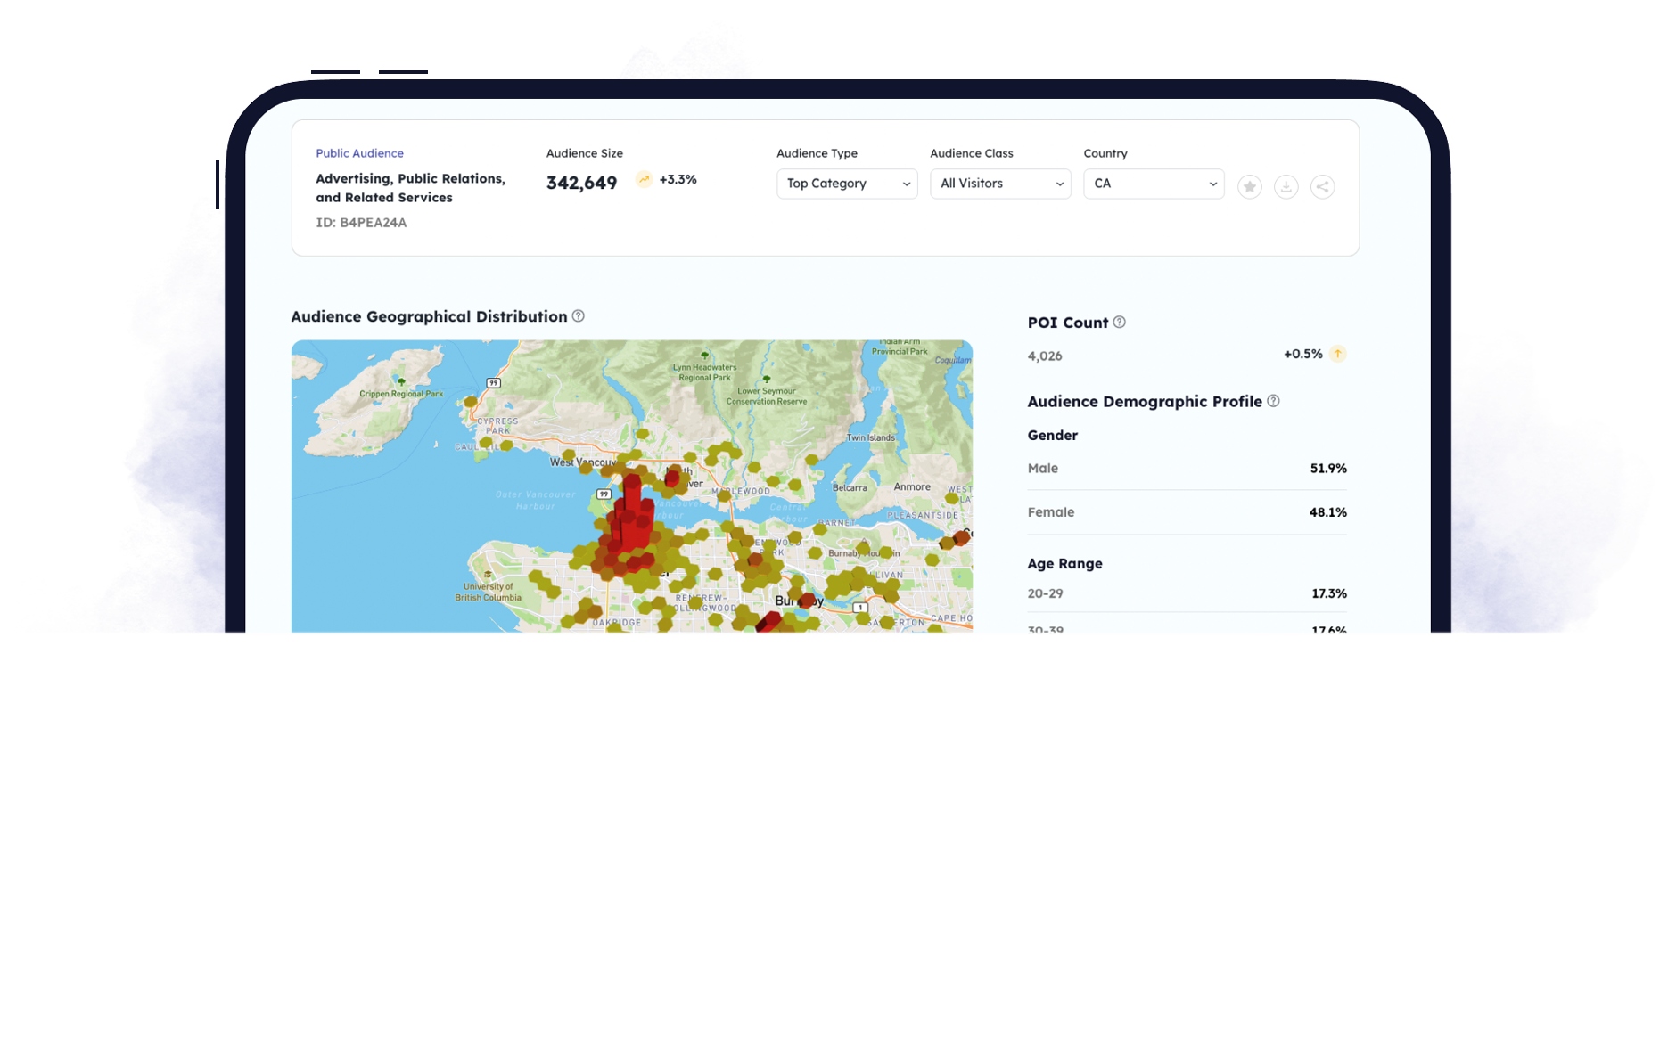Expand the All Visitors audience class dropdown

(x=1000, y=184)
